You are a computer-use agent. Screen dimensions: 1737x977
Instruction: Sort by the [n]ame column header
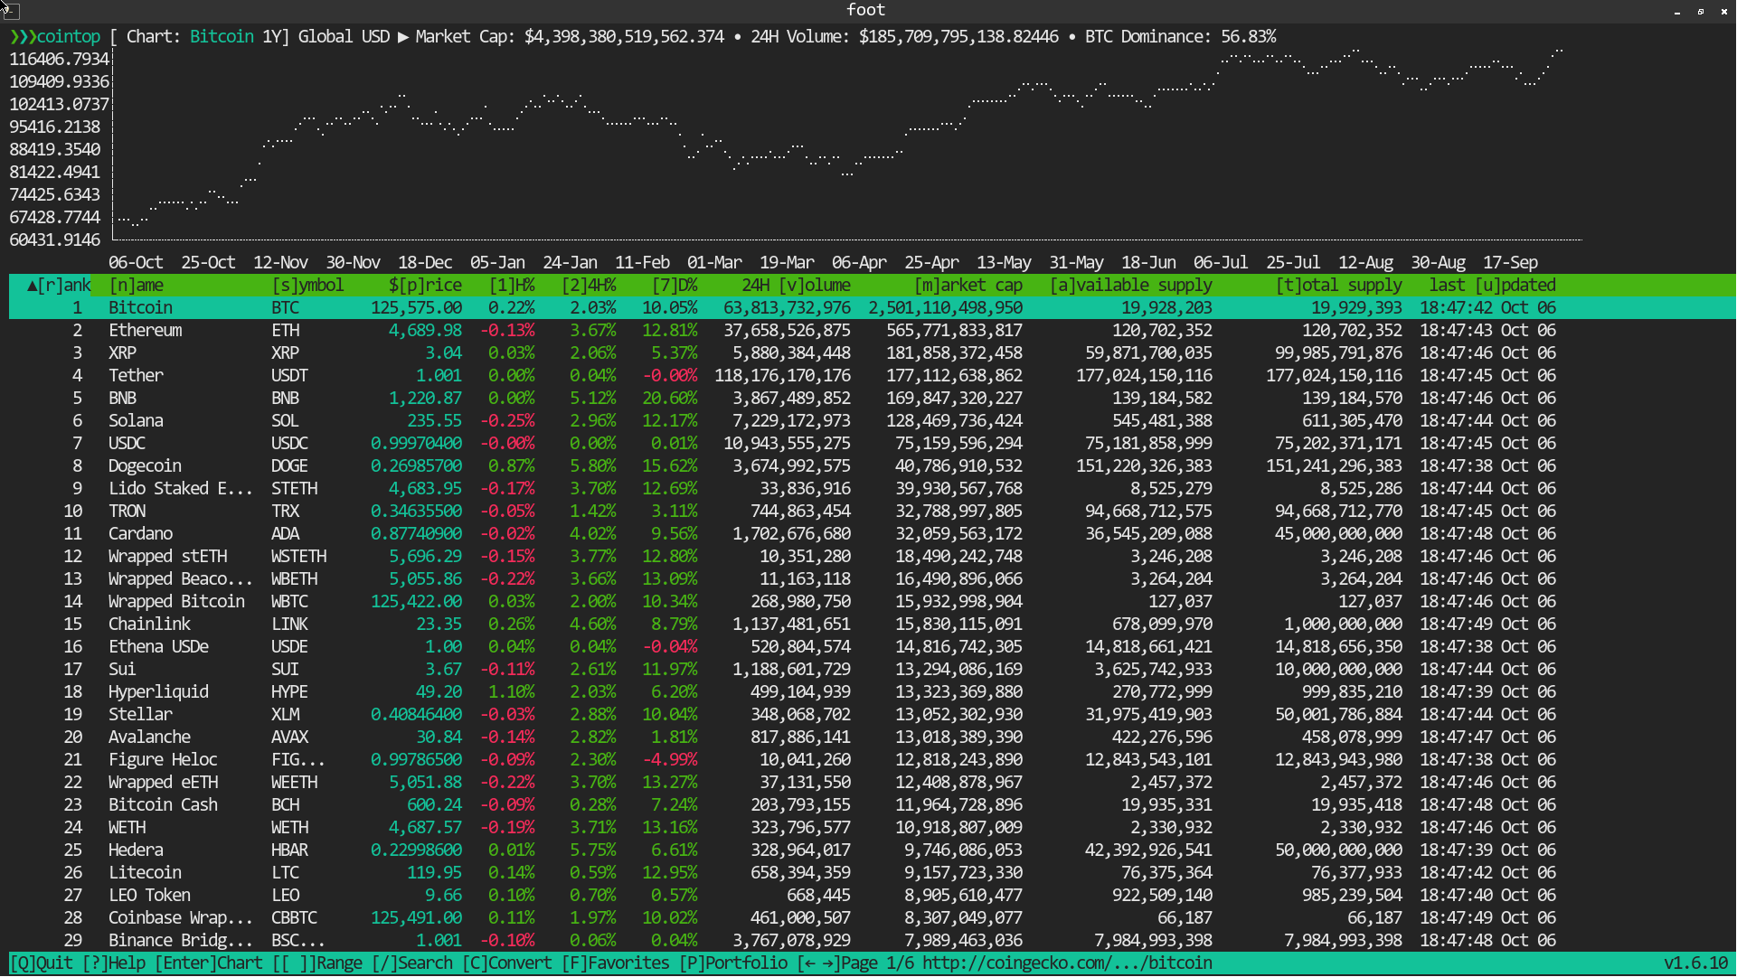[136, 286]
